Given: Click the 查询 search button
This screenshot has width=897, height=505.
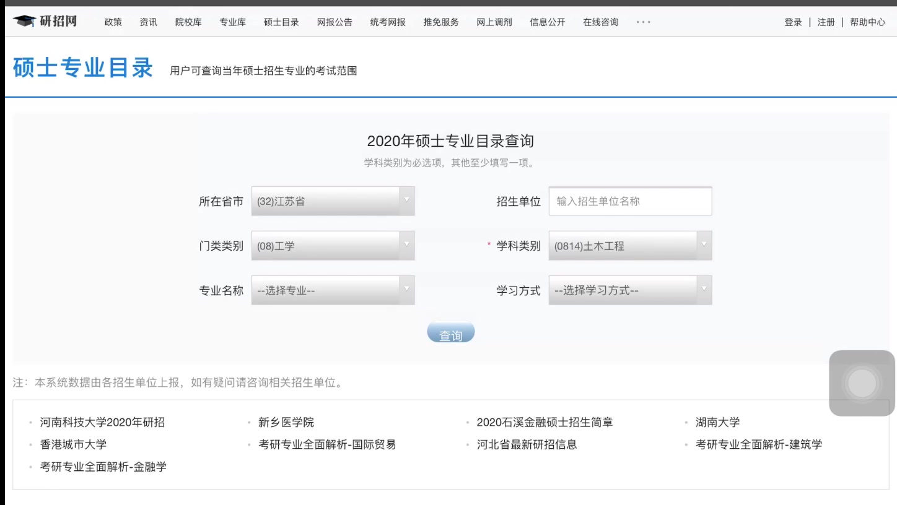Looking at the screenshot, I should [x=450, y=332].
